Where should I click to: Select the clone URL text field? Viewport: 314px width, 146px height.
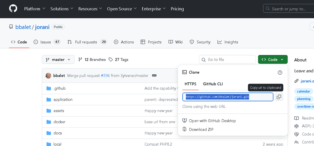coord(228,97)
